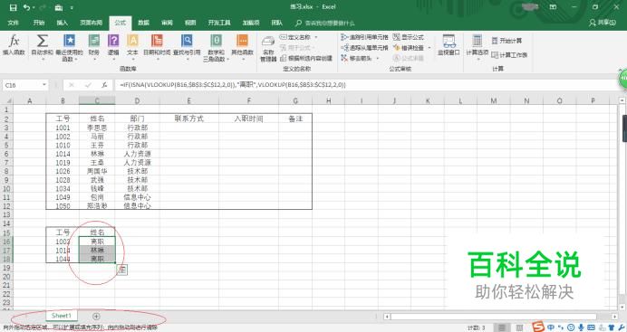Click the Select All corner triangle
Image resolution: width=627 pixels, height=332 pixels.
(x=6, y=101)
